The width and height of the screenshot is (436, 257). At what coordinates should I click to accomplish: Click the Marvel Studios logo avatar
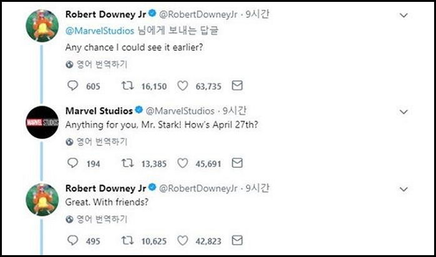pos(42,120)
